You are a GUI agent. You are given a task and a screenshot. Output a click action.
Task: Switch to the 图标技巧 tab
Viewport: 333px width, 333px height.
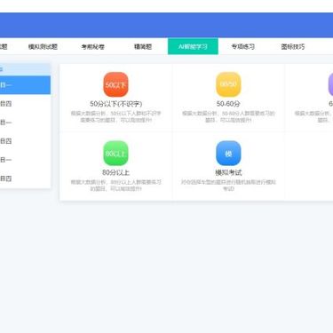pos(293,46)
